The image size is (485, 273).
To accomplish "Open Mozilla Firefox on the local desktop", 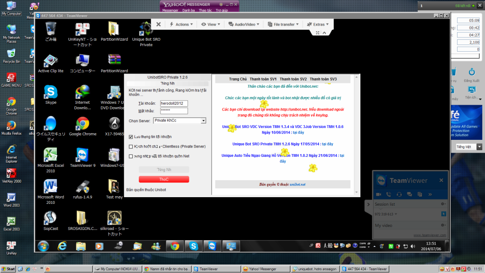I will [11, 127].
